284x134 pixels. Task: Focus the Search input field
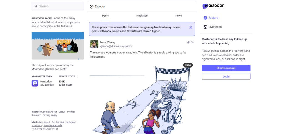[58, 6]
